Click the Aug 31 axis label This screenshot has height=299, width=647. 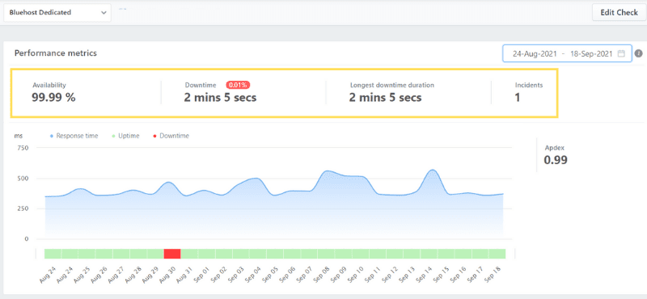[184, 274]
